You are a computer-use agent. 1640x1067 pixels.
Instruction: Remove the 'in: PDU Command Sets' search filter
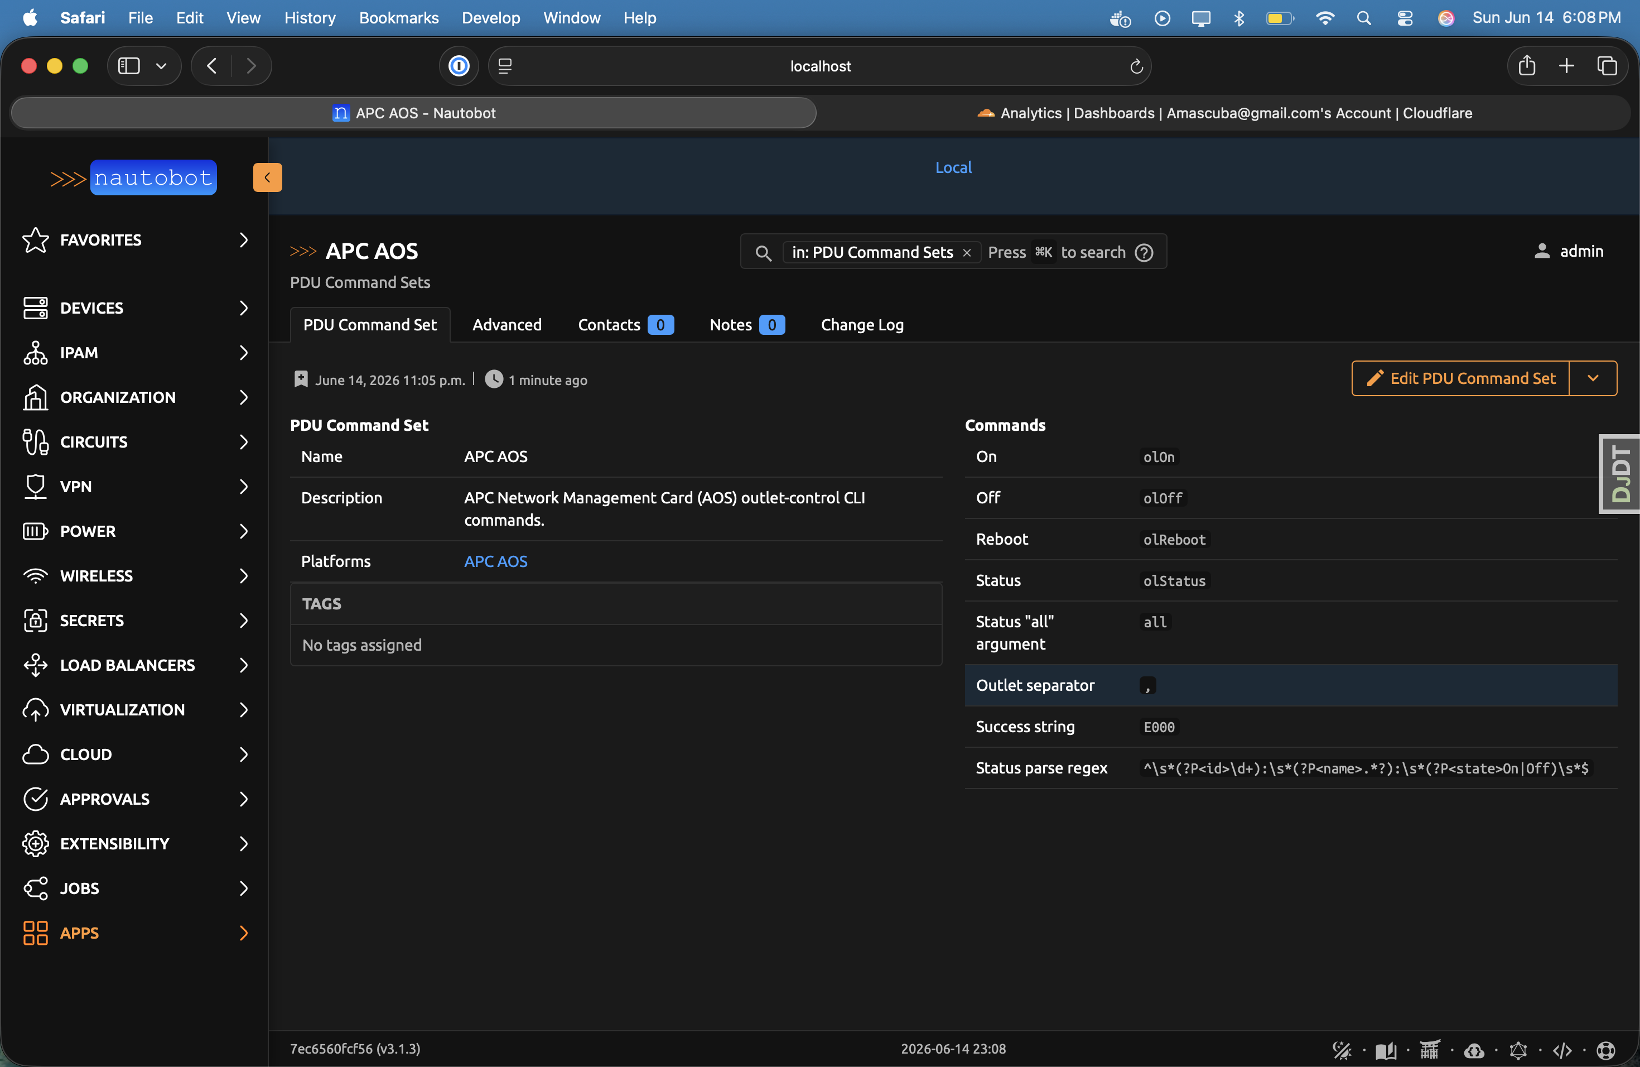tap(967, 252)
